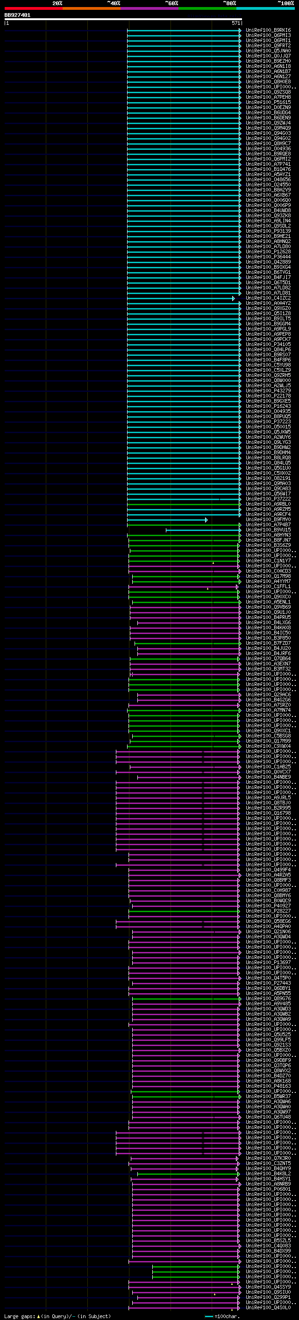Select hit label UniRef100_Q16798
This screenshot has width=299, height=1320.
pyautogui.click(x=268, y=813)
